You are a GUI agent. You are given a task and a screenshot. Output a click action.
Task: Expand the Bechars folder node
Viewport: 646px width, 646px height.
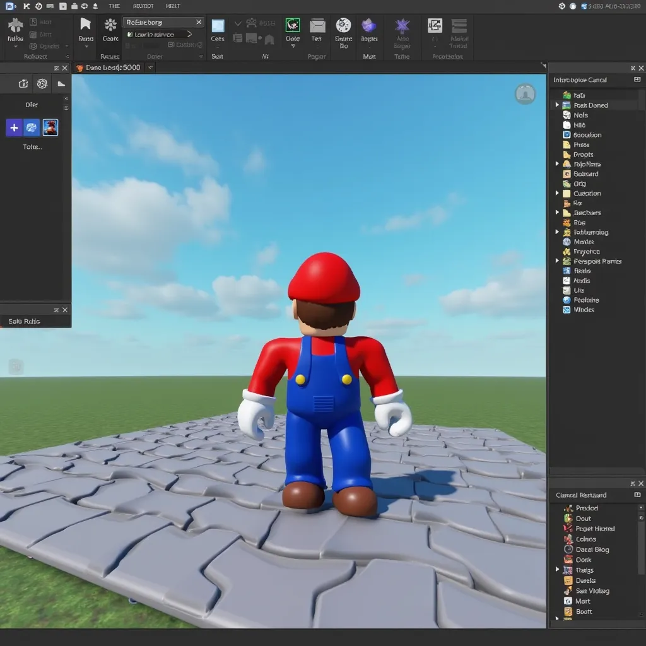(x=557, y=213)
